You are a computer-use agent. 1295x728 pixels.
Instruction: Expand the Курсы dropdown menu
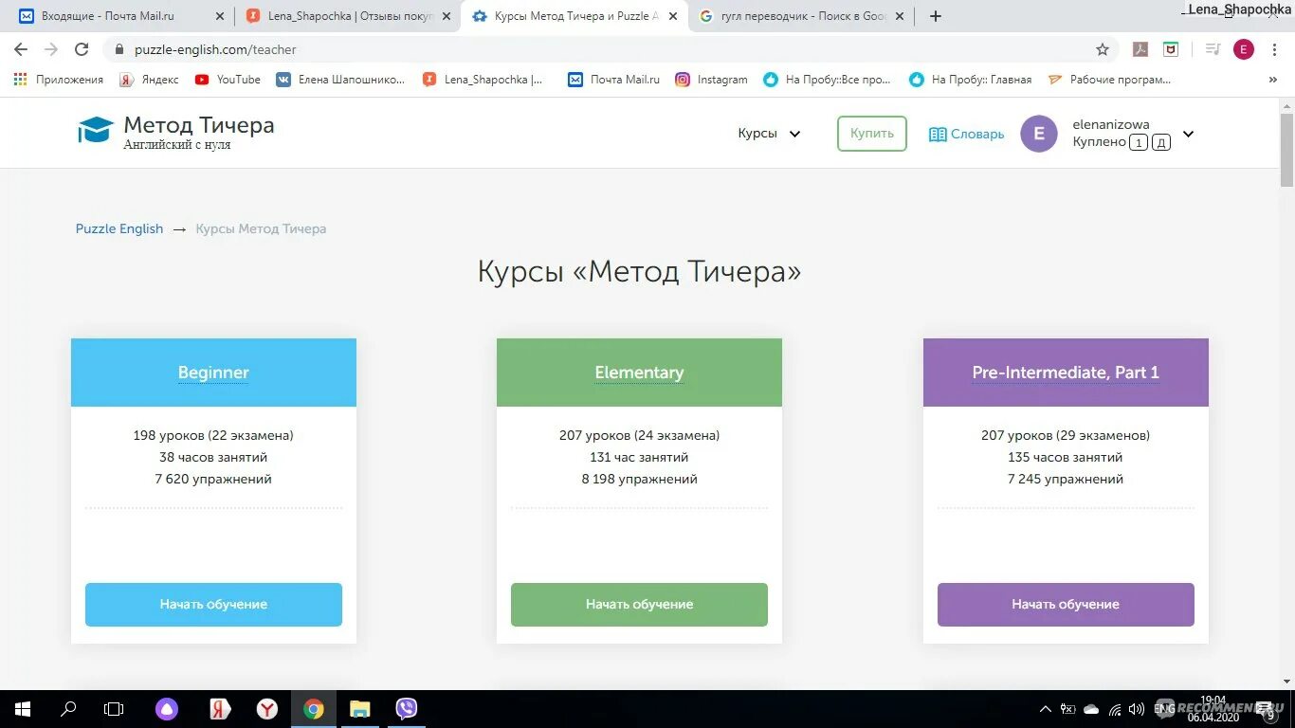click(x=769, y=134)
